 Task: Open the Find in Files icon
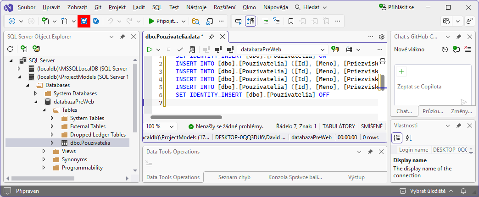click(x=195, y=21)
